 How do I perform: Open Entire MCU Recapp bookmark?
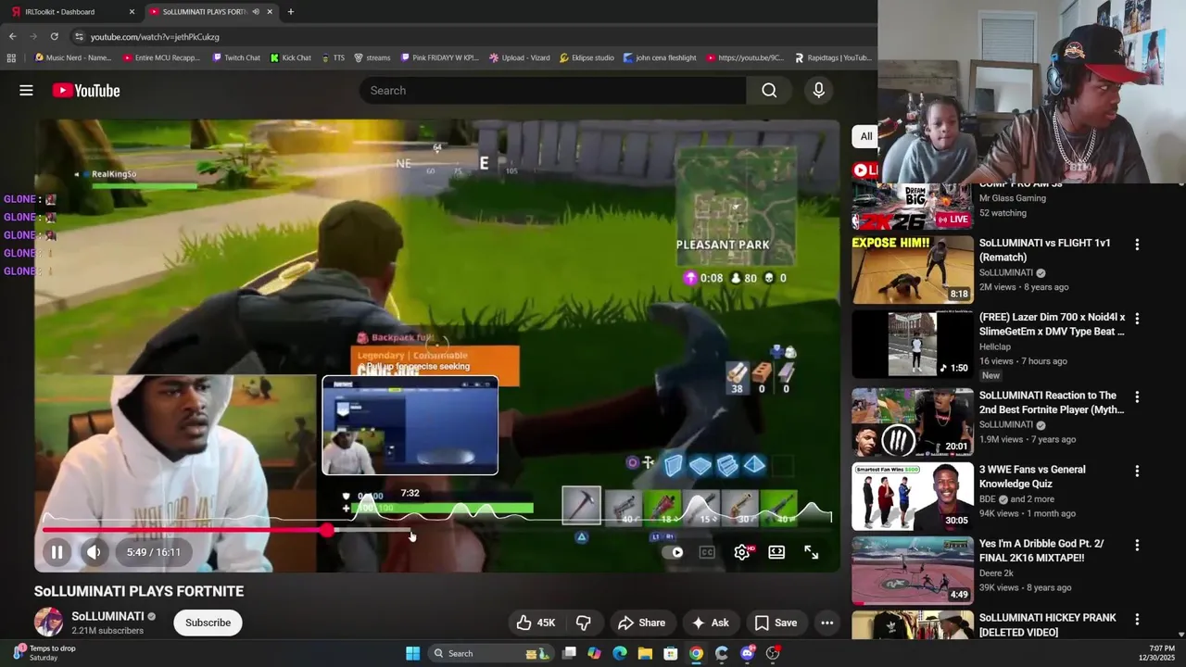(161, 57)
